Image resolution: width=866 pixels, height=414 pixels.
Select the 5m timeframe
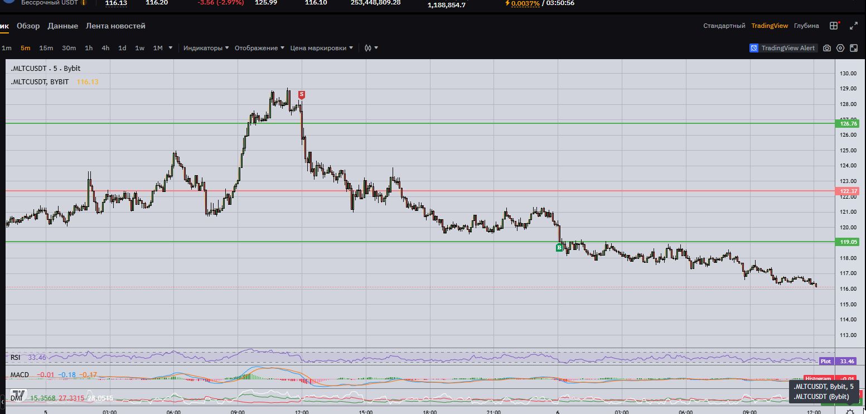point(25,48)
